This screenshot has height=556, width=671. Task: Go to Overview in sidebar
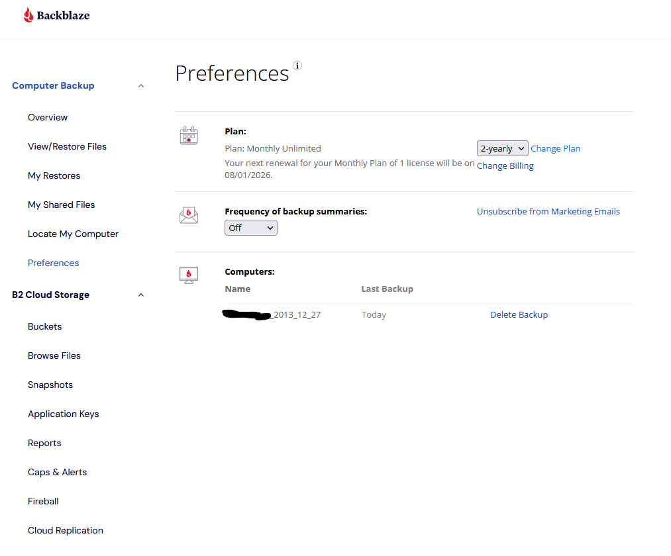(48, 117)
